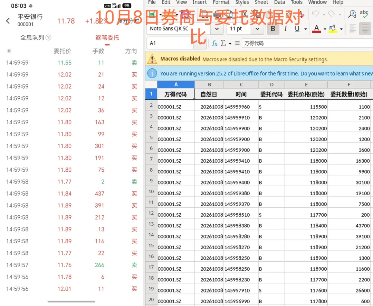Open the Data menu
This screenshot has width=373, height=306.
279,2
